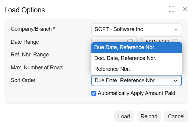Click the Load Options dialog title
This screenshot has height=127, width=194.
[25, 10]
